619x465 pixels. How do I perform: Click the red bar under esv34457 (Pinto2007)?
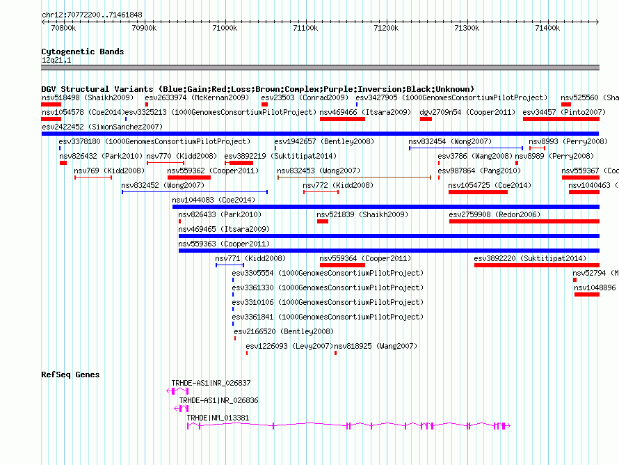tap(561, 119)
